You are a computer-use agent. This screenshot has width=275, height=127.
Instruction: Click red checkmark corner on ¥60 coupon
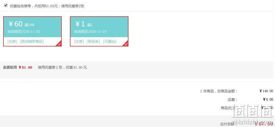59,44
